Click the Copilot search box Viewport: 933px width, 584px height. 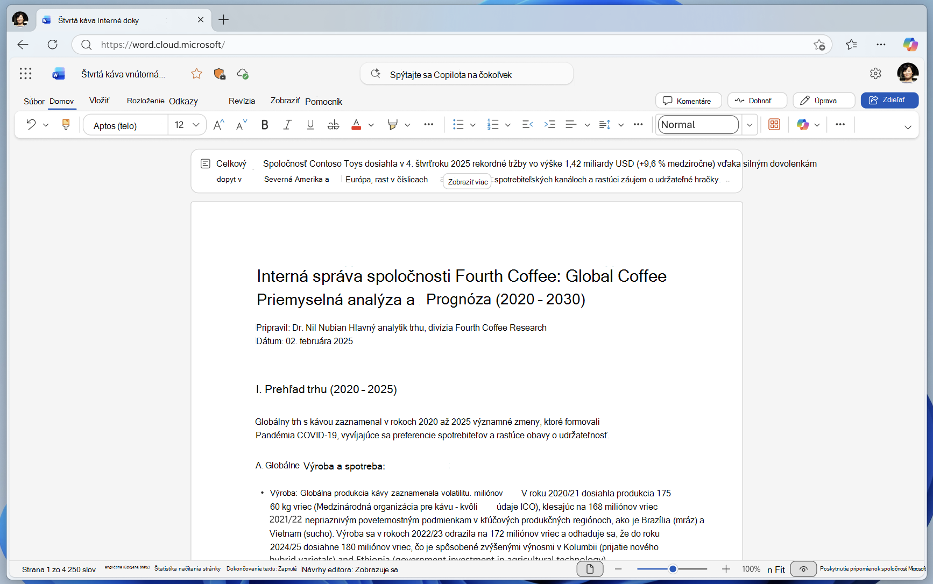pos(466,74)
